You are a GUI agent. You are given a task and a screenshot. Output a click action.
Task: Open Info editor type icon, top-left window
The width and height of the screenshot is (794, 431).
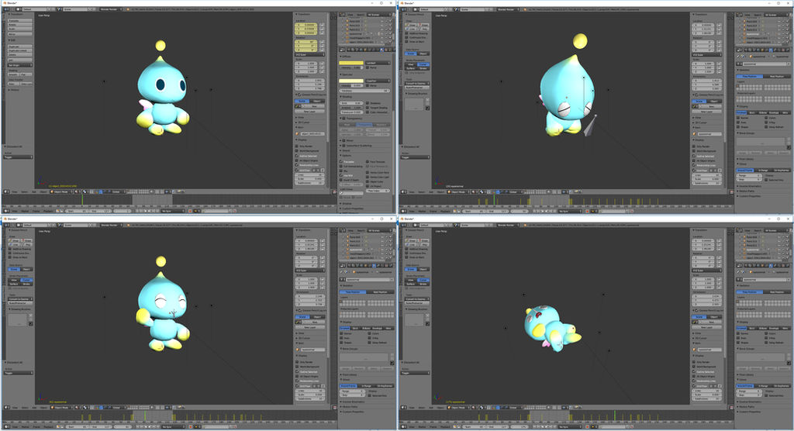(x=6, y=9)
